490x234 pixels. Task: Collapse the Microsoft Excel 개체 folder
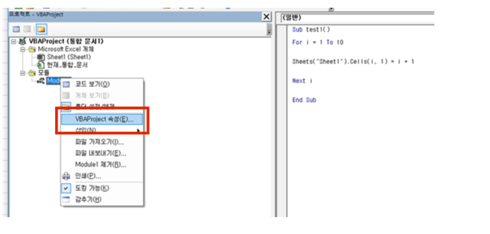(x=23, y=49)
